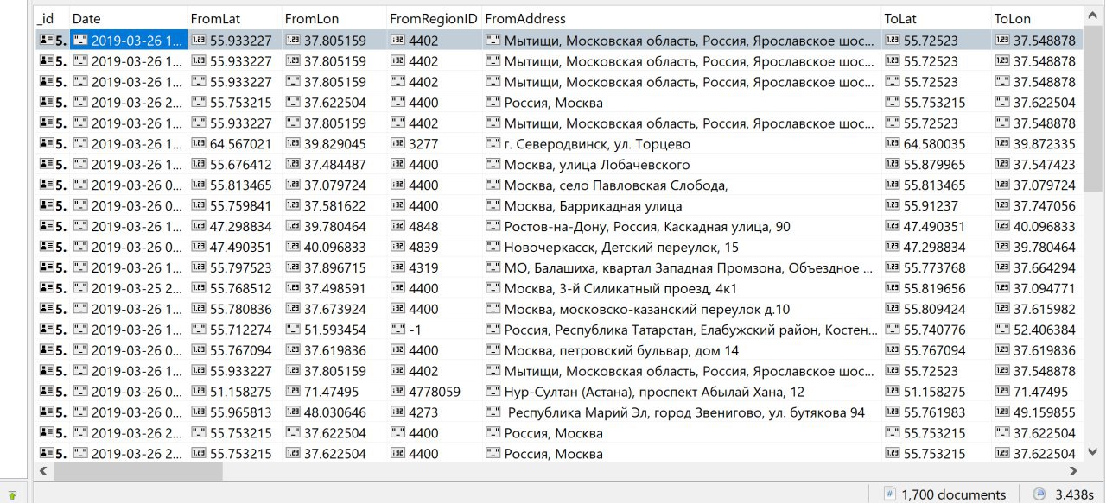This screenshot has width=1106, height=503.
Task: Select the ToLat value 55.761983
Action: pyautogui.click(x=934, y=413)
